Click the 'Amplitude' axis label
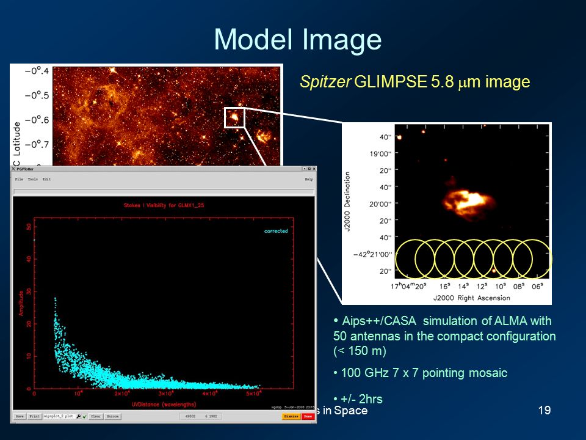 (x=21, y=303)
